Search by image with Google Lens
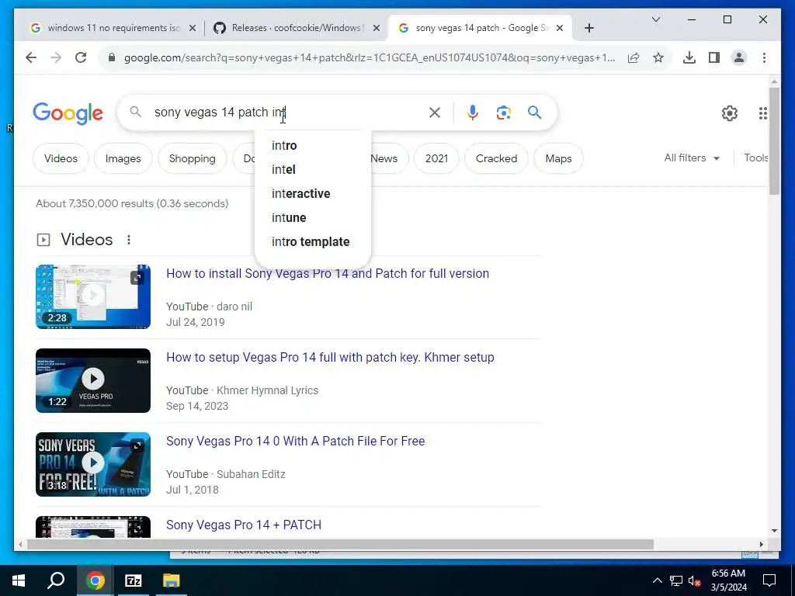This screenshot has width=795, height=596. coord(503,113)
